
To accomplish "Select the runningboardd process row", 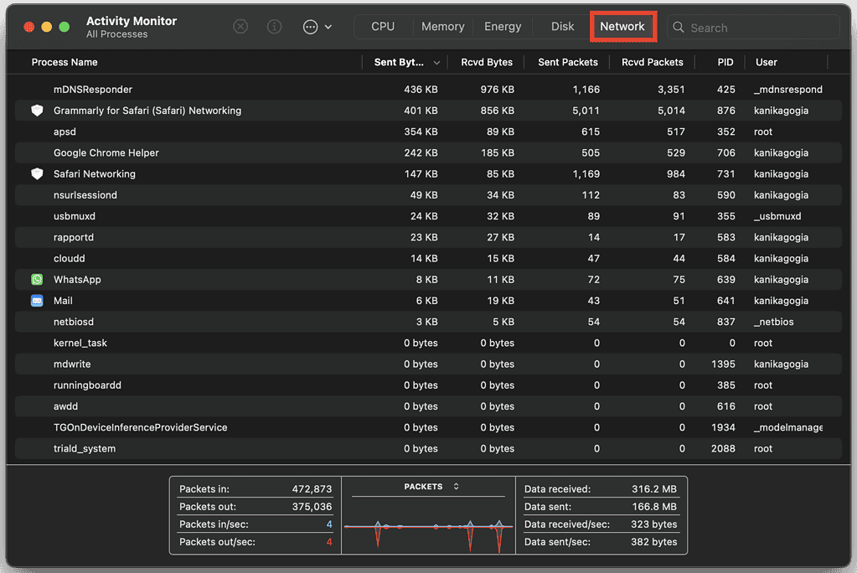I will point(428,385).
